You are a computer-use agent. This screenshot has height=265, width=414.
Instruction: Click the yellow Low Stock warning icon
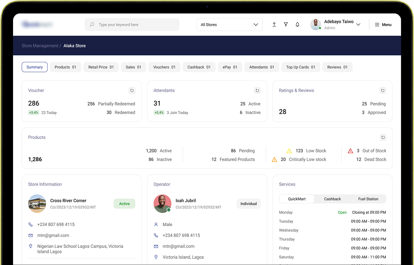289,151
